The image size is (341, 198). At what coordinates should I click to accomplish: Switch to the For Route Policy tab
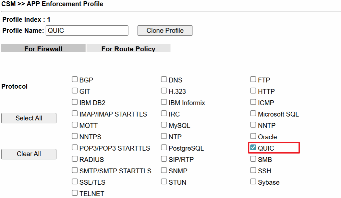pos(128,49)
